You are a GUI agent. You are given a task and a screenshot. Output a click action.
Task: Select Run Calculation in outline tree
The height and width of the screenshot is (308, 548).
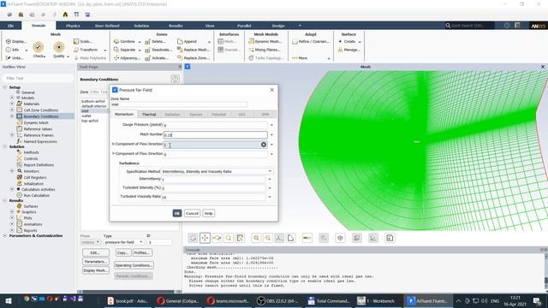click(36, 196)
